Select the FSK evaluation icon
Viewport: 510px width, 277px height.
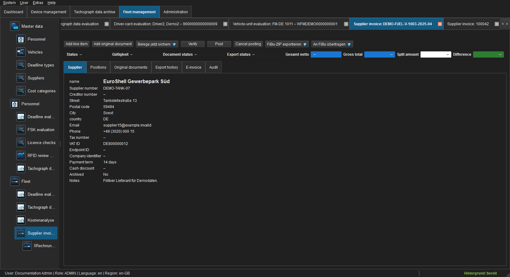click(x=21, y=130)
